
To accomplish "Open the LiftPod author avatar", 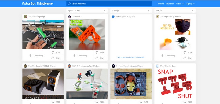I will click(x=69, y=66).
